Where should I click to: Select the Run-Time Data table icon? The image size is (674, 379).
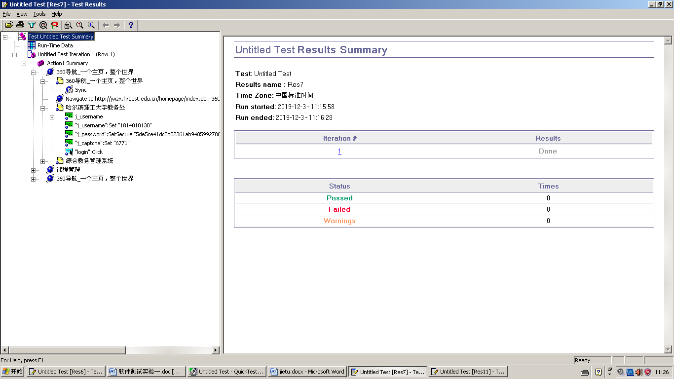pyautogui.click(x=32, y=45)
